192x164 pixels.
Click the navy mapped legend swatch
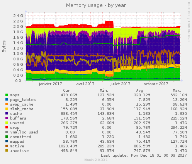click(7, 141)
